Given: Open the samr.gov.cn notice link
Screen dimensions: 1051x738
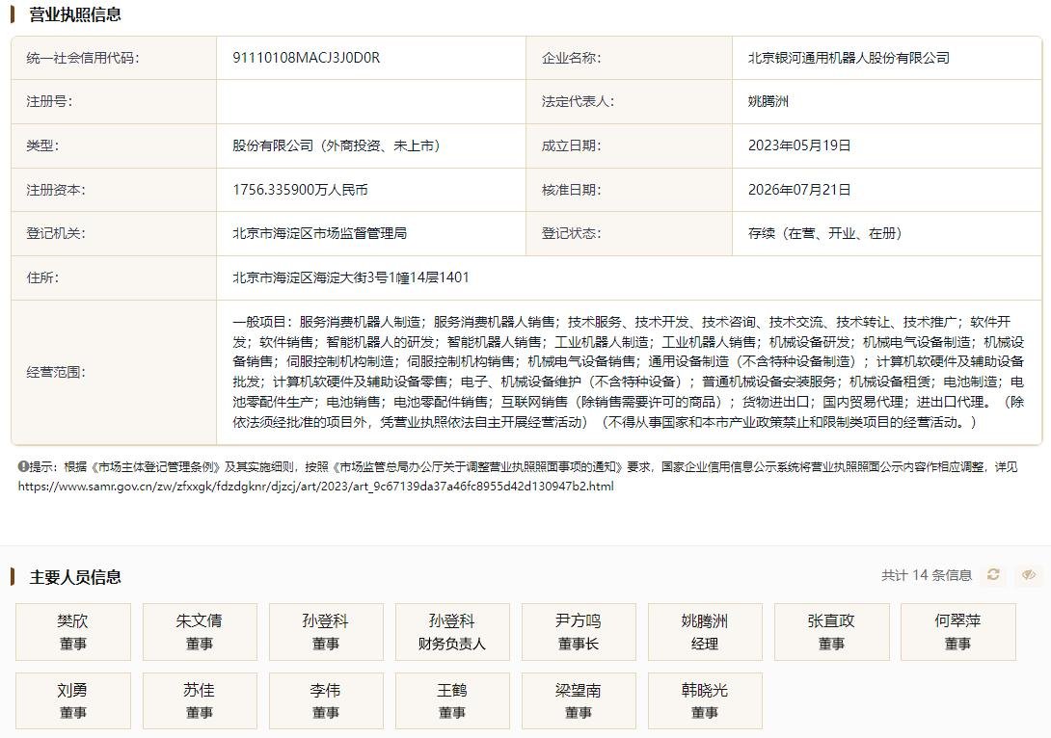Looking at the screenshot, I should point(315,487).
